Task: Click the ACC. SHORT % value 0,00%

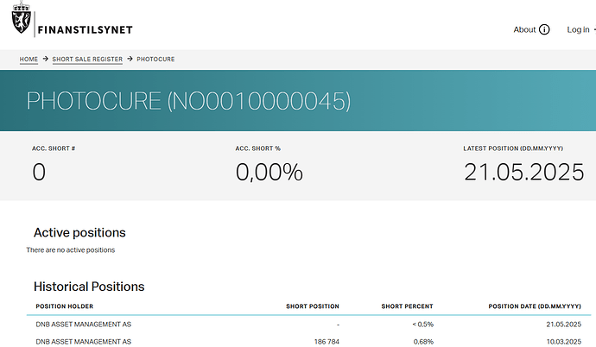Action: click(269, 172)
